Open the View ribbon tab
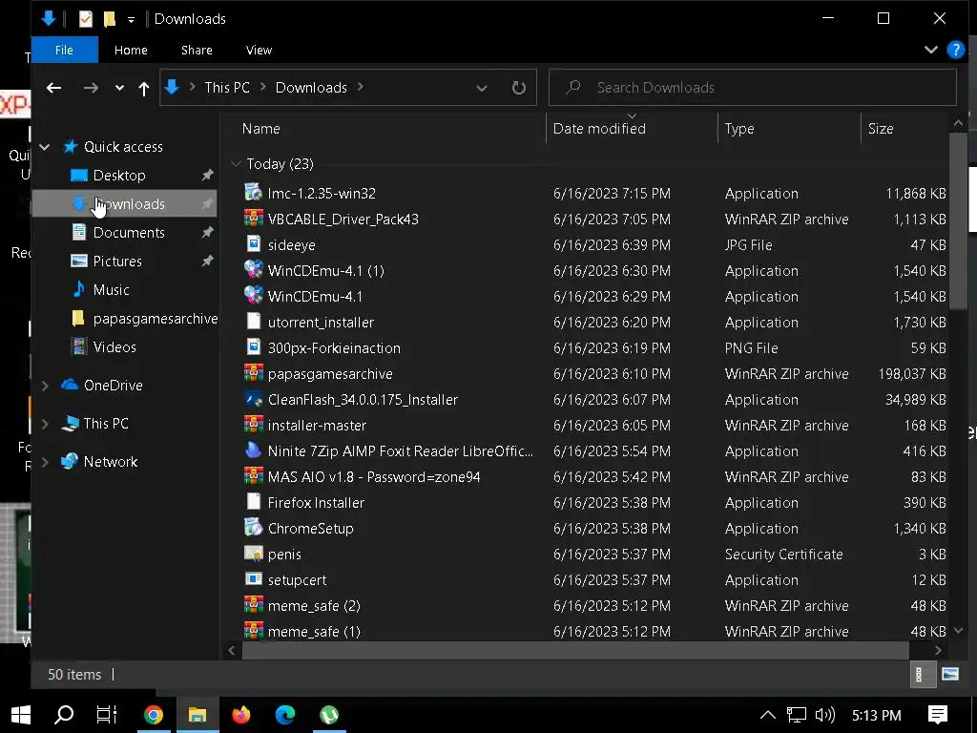This screenshot has height=733, width=977. click(259, 50)
